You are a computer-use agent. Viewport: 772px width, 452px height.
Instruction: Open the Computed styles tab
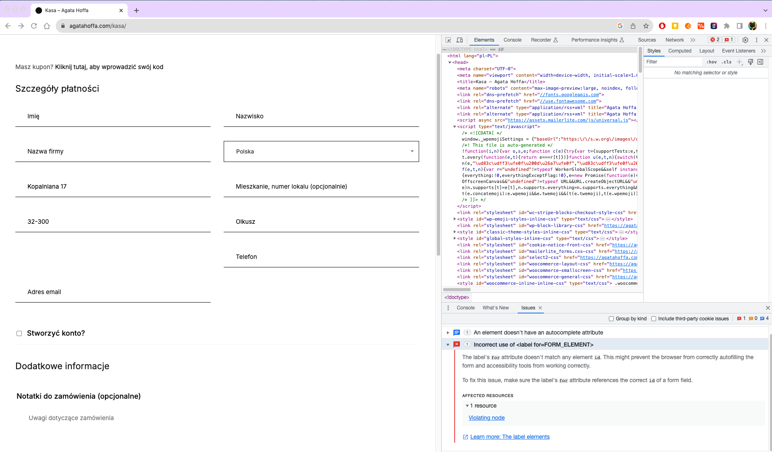click(x=680, y=51)
